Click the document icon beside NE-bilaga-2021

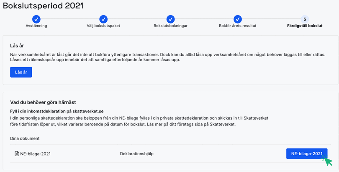tap(17, 154)
